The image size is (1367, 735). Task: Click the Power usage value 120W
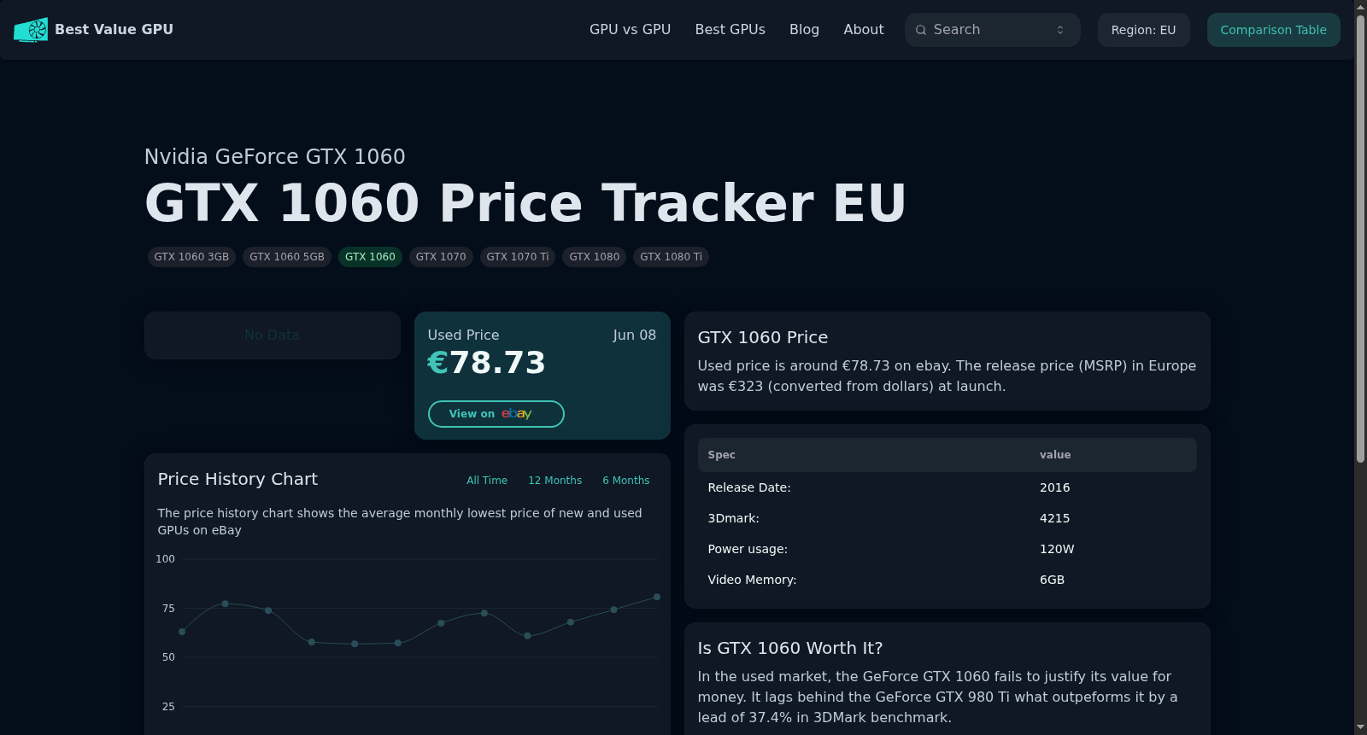click(x=1057, y=549)
